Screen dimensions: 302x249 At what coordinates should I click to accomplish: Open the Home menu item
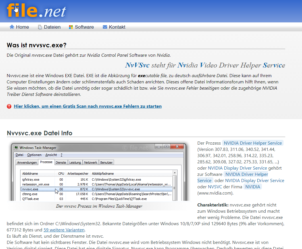click(22, 27)
